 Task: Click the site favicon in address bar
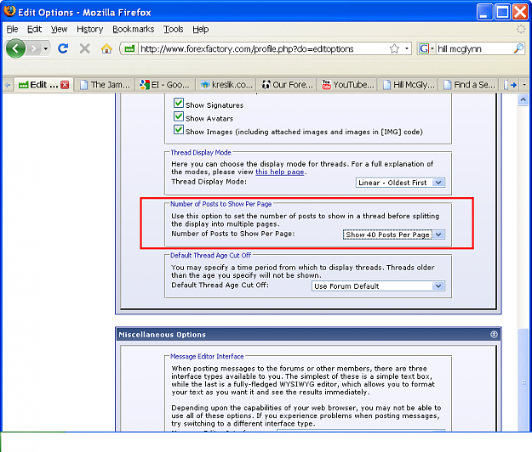[x=129, y=48]
